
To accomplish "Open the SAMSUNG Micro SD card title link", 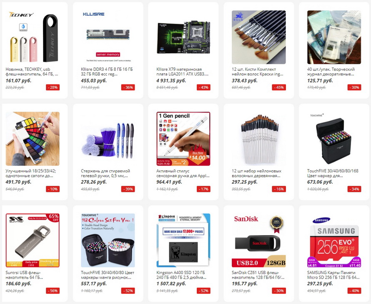I will pyautogui.click(x=333, y=275).
